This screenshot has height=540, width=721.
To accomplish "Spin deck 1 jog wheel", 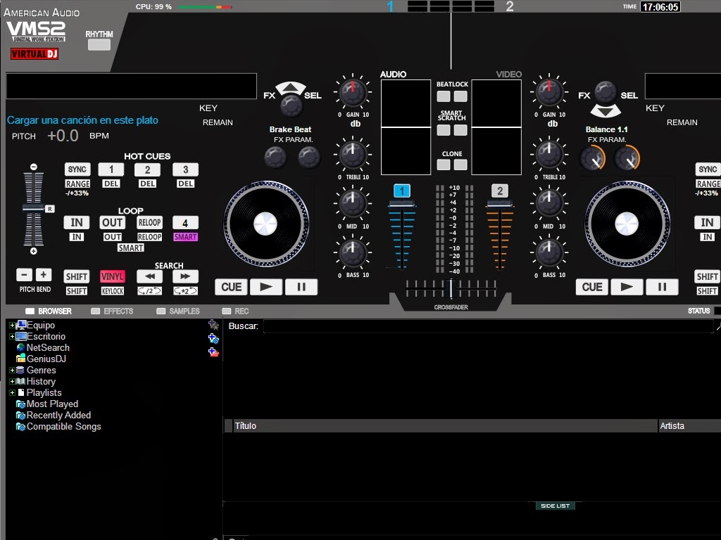I will tap(265, 224).
